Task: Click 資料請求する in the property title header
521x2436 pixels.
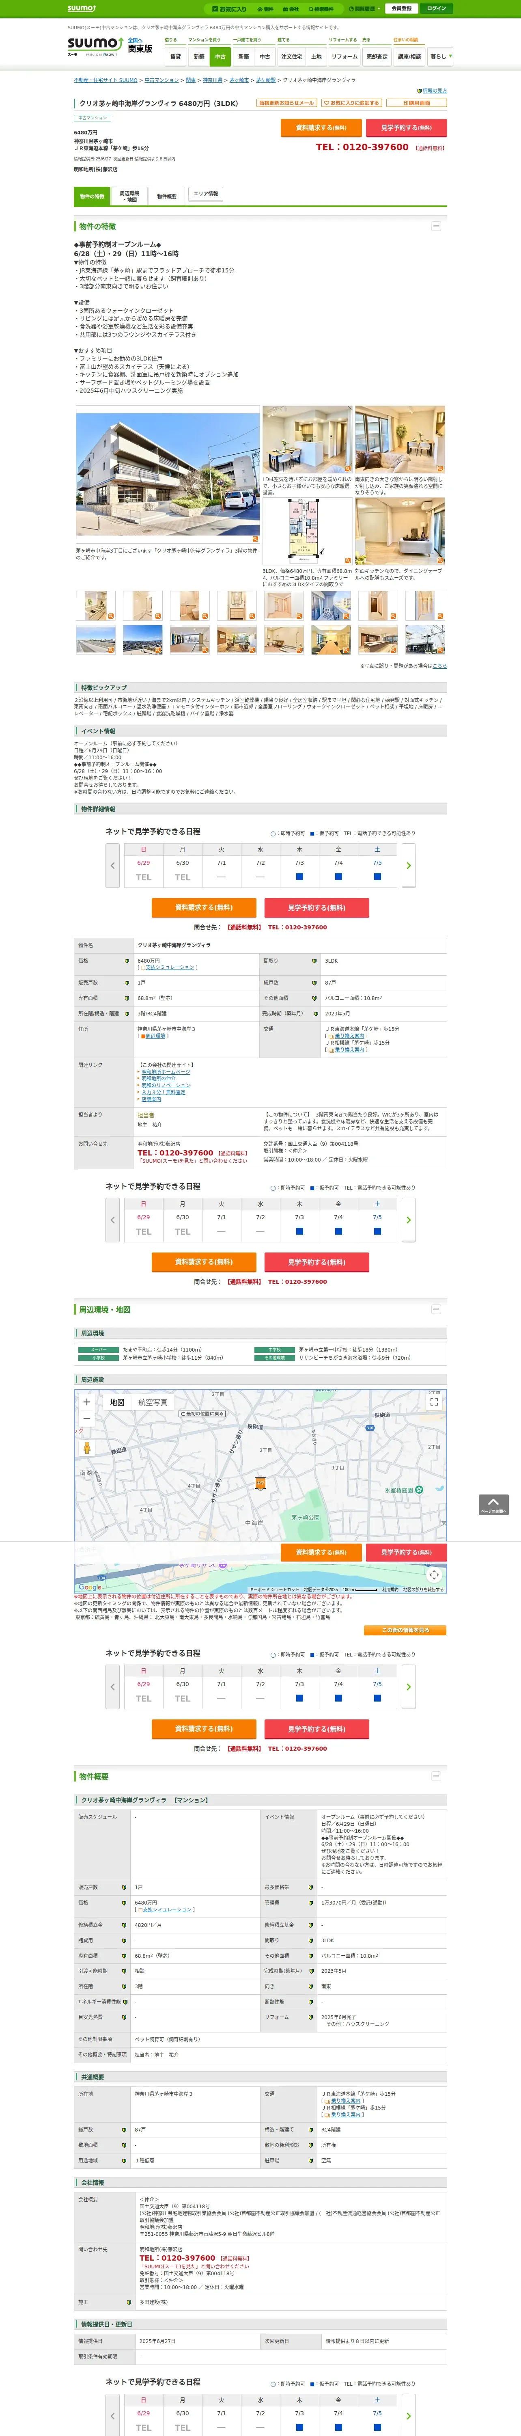Action: coord(321,127)
